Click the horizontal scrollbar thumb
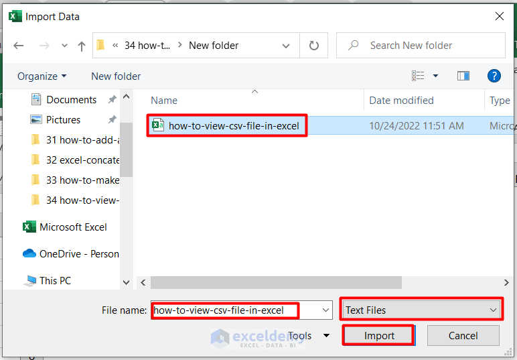517x360 pixels. pos(276,282)
